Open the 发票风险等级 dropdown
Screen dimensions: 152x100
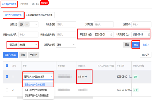[x=66, y=45]
